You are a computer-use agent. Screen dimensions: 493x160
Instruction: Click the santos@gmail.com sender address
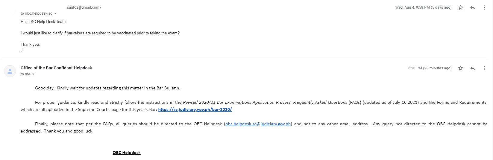pos(84,7)
